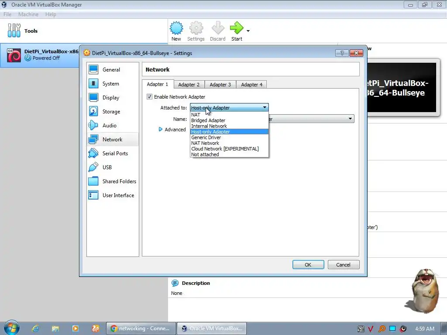447x335 pixels.
Task: Open the File menu
Action: [x=7, y=14]
